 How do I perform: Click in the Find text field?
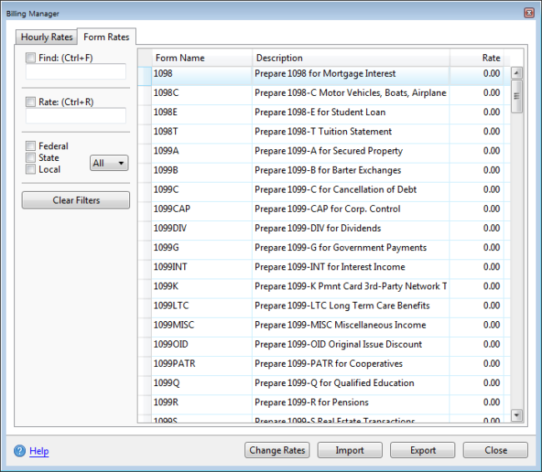pyautogui.click(x=76, y=72)
